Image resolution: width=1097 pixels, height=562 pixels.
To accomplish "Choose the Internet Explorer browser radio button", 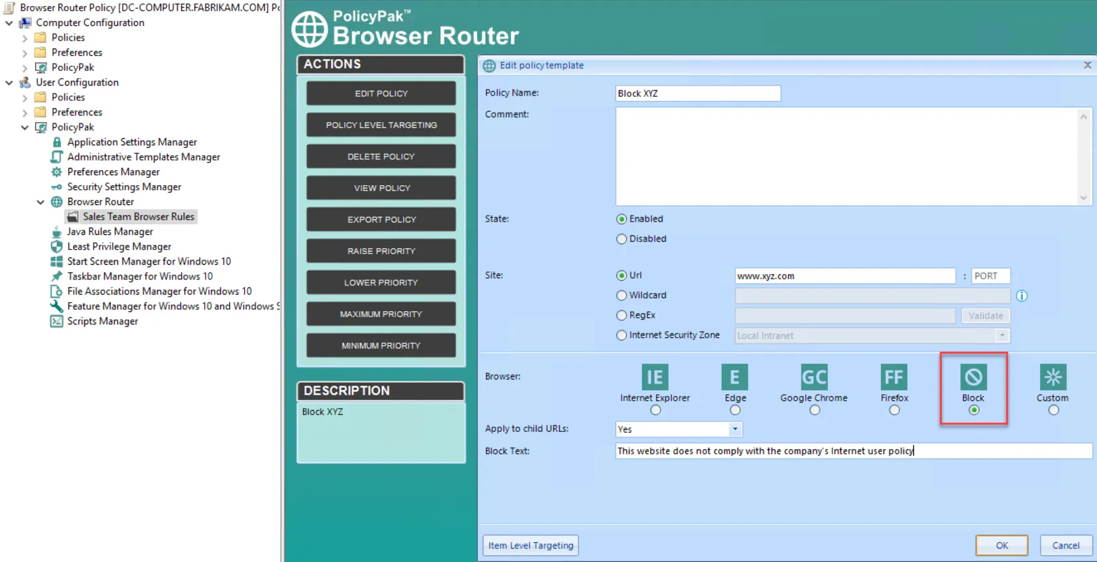I will (x=655, y=410).
